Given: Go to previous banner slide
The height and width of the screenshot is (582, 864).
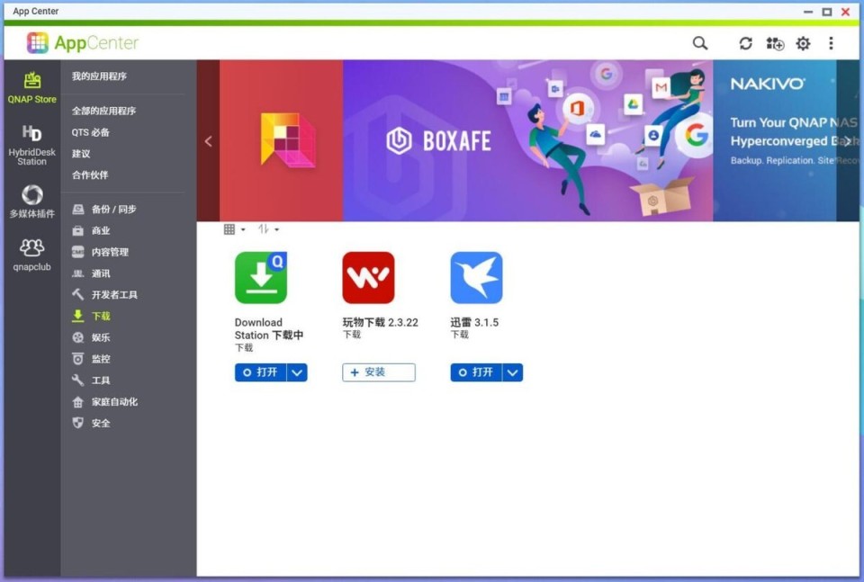Looking at the screenshot, I should [208, 141].
